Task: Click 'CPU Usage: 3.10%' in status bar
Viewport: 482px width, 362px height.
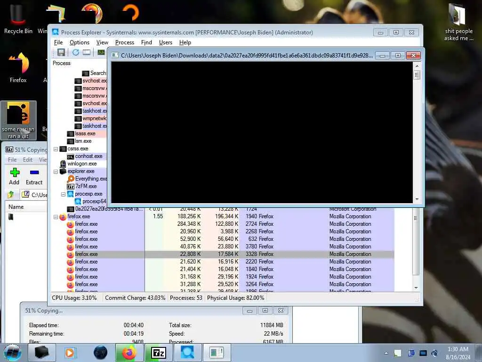Action: pos(74,298)
